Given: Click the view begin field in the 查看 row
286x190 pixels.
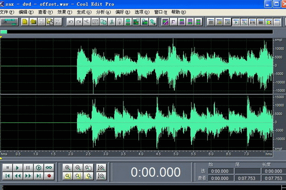Looking at the screenshot, I should coord(221,178).
